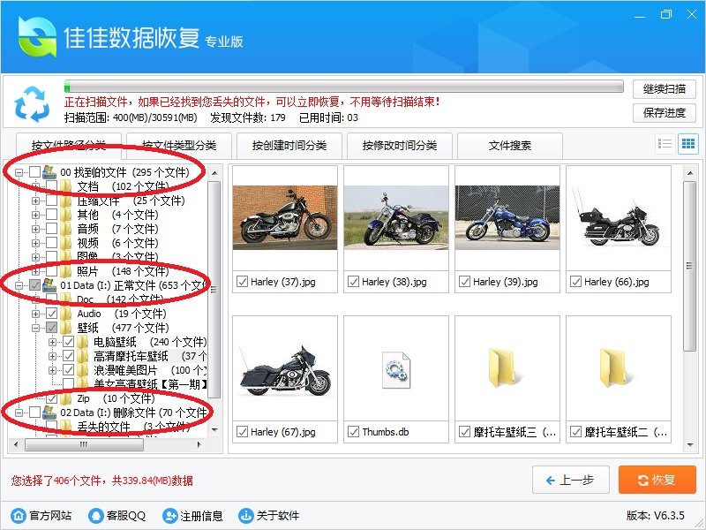Open 客服QQ support icon
706x530 pixels.
(x=96, y=515)
